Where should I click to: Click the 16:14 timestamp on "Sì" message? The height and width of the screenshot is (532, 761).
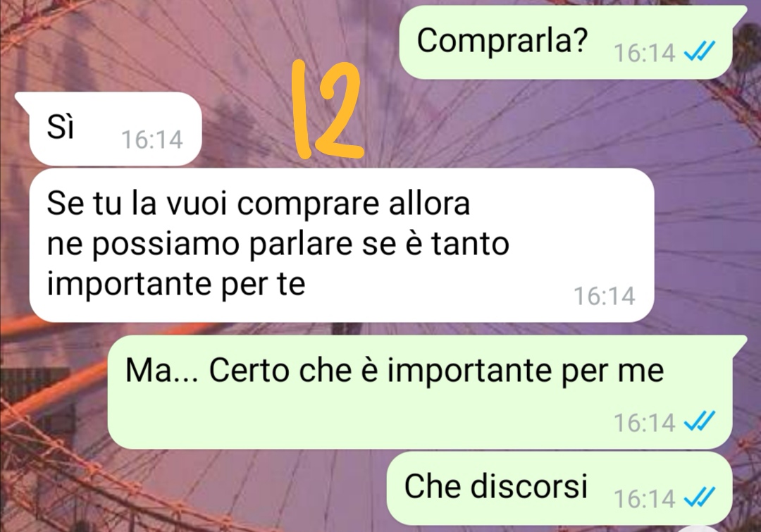tap(152, 140)
